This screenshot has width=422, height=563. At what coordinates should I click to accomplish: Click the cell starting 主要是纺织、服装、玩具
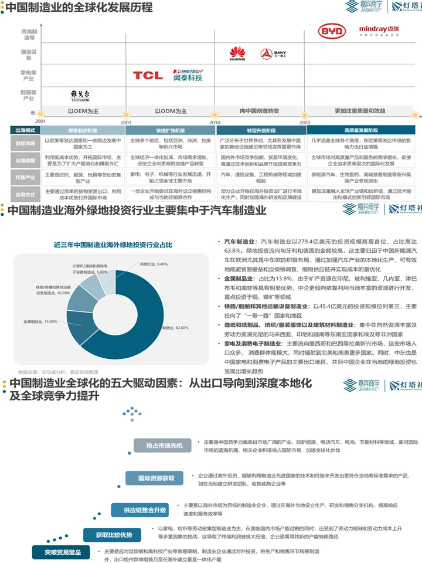(83, 177)
